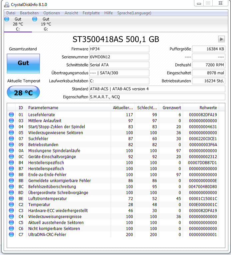Select the UltraDMA-CRC-Fehler parameter name

click(x=47, y=234)
